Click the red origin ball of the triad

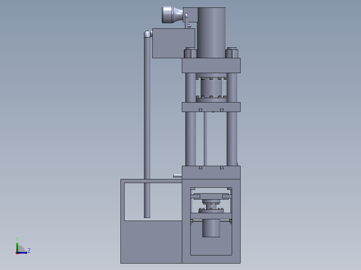(x=17, y=253)
